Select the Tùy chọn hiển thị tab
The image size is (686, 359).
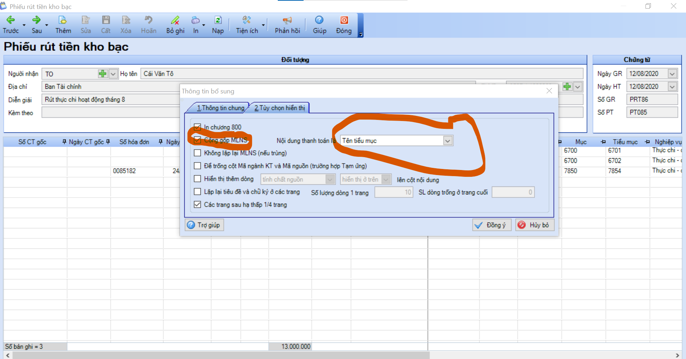tap(280, 108)
